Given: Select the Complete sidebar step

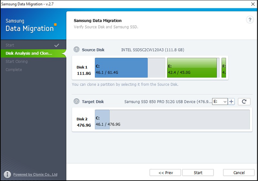Looking at the screenshot, I should (x=14, y=70).
